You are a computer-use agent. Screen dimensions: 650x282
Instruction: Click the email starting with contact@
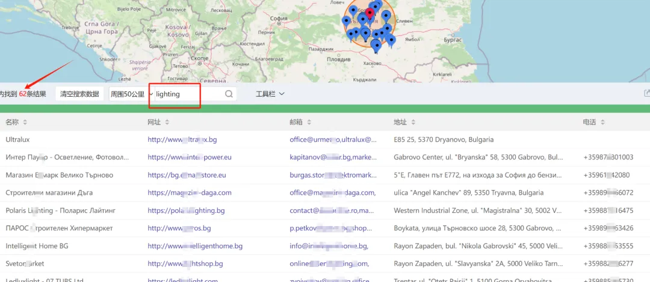pos(332,211)
